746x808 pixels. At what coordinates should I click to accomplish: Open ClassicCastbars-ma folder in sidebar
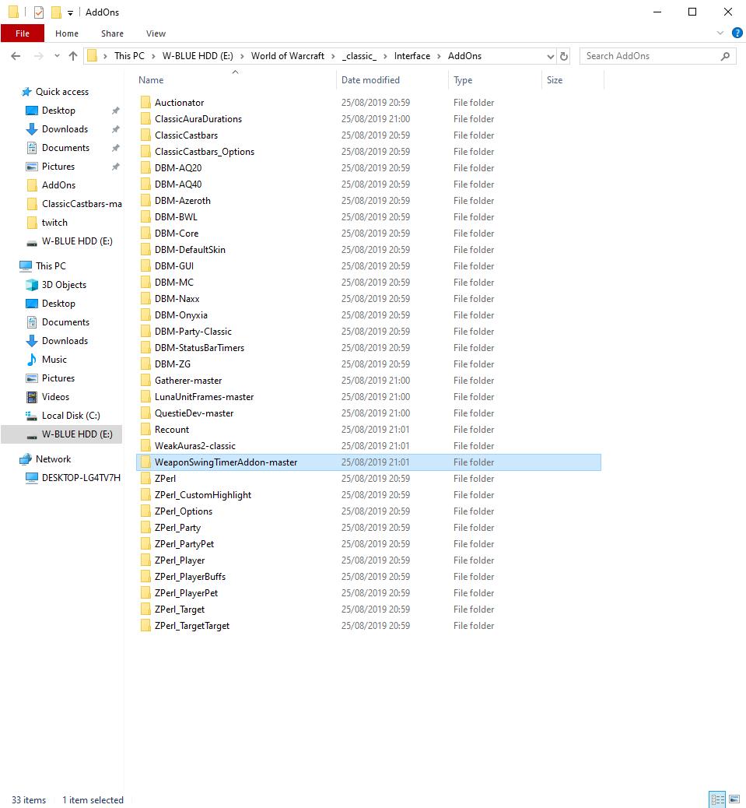pyautogui.click(x=82, y=203)
